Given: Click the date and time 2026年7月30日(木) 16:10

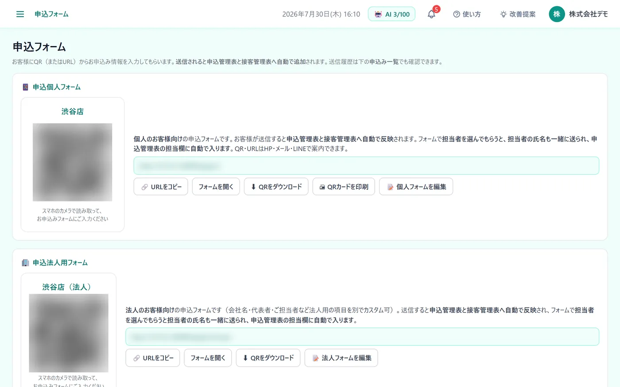Looking at the screenshot, I should (x=321, y=14).
